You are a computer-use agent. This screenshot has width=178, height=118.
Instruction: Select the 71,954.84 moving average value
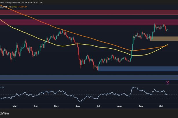[x=23, y=7]
